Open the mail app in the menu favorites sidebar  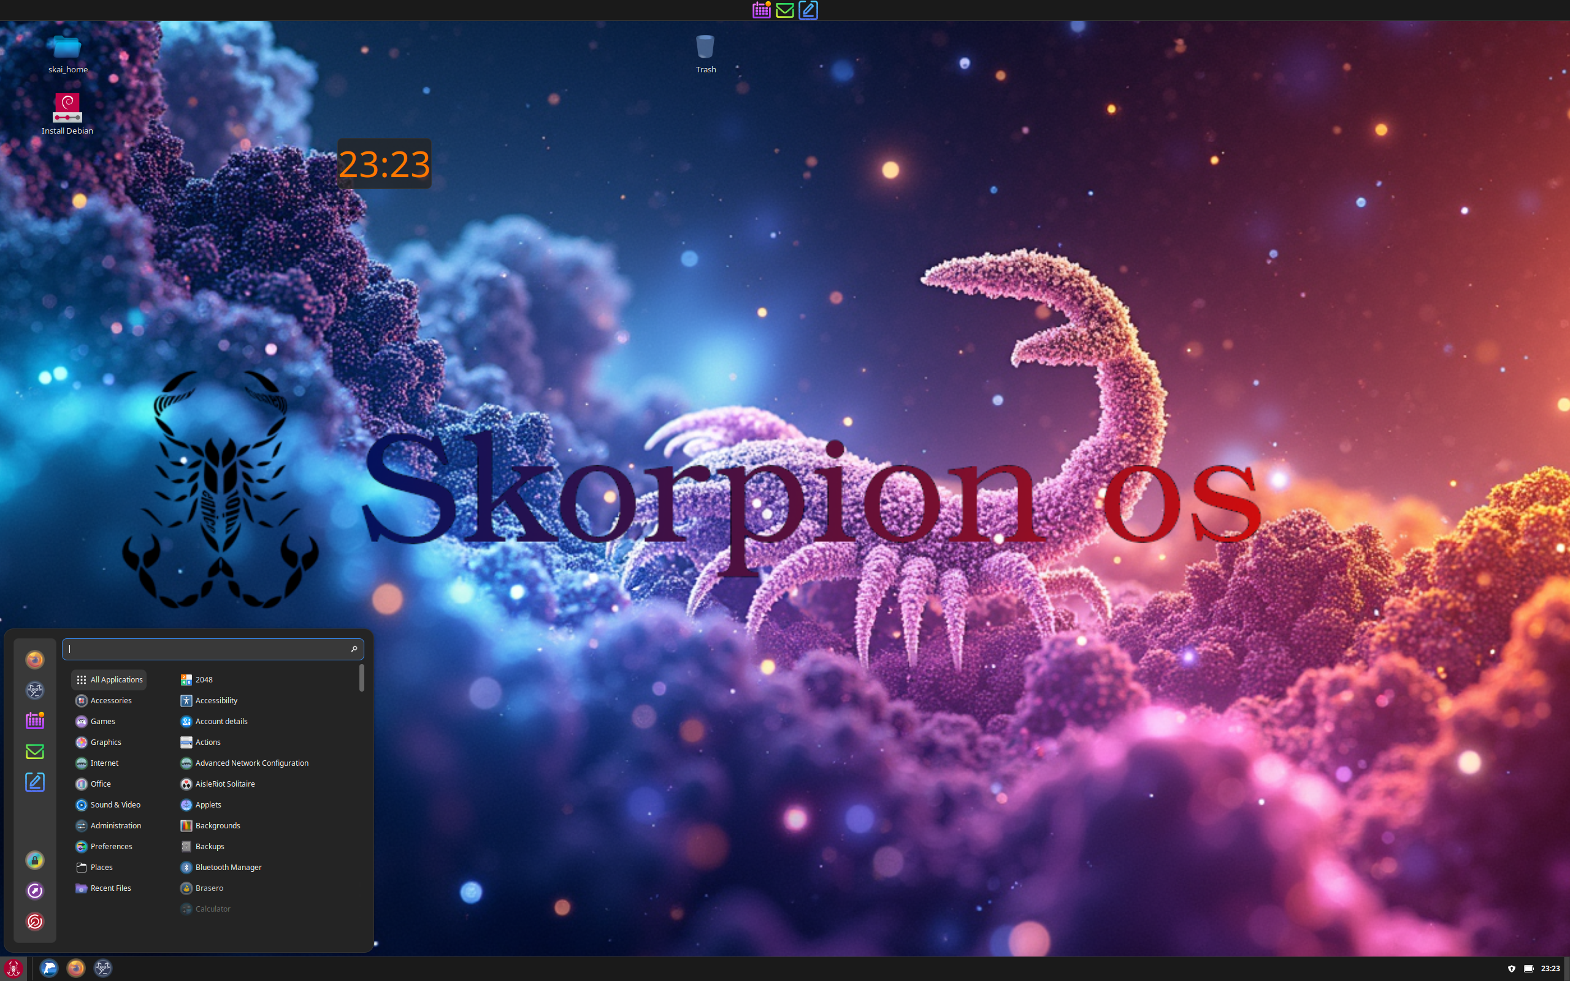[x=35, y=751]
